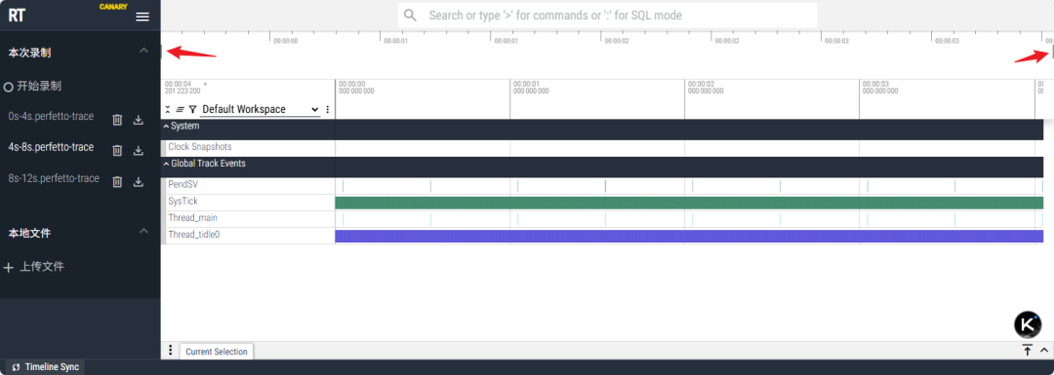This screenshot has height=375, width=1054.
Task: Collapse all tracks icon in track header
Action: pos(168,109)
